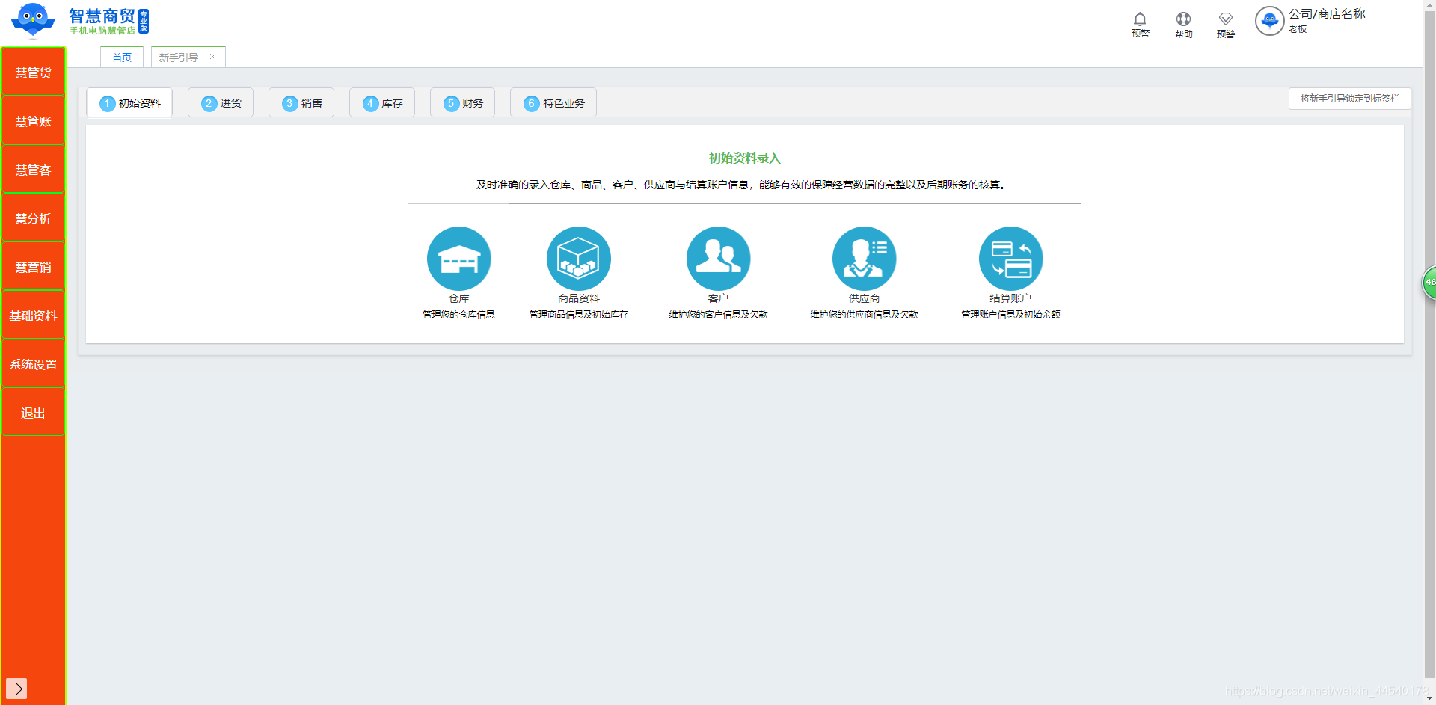Viewport: 1436px width, 705px height.
Task: Click the 初始资料录入 heading
Action: pos(745,158)
